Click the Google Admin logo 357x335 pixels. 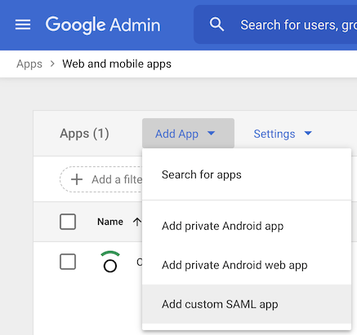coord(103,25)
